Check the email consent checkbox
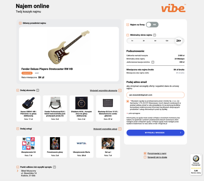The width and height of the screenshot is (204, 181). pos(127,101)
